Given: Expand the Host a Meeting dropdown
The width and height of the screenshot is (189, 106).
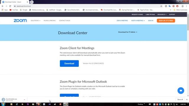Looking at the screenshot, I should (138, 21).
